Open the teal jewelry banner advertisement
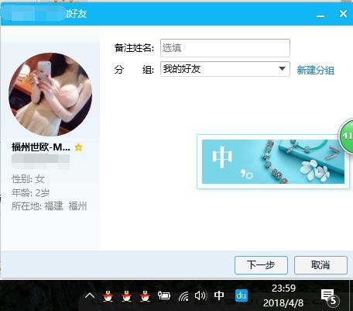 273,161
